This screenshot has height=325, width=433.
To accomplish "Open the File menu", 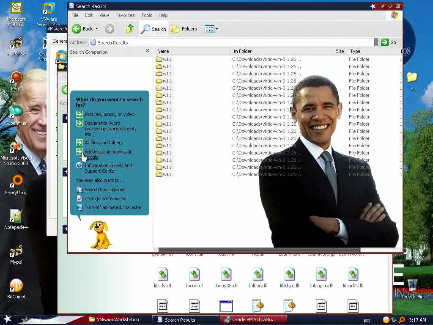I will tap(75, 15).
